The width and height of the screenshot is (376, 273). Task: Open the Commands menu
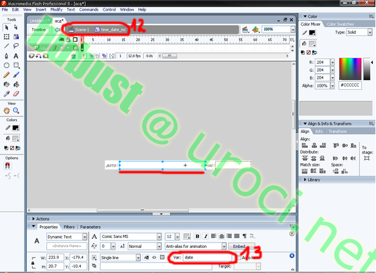click(89, 9)
